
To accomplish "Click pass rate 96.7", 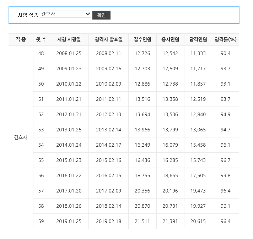I will 226,160.
